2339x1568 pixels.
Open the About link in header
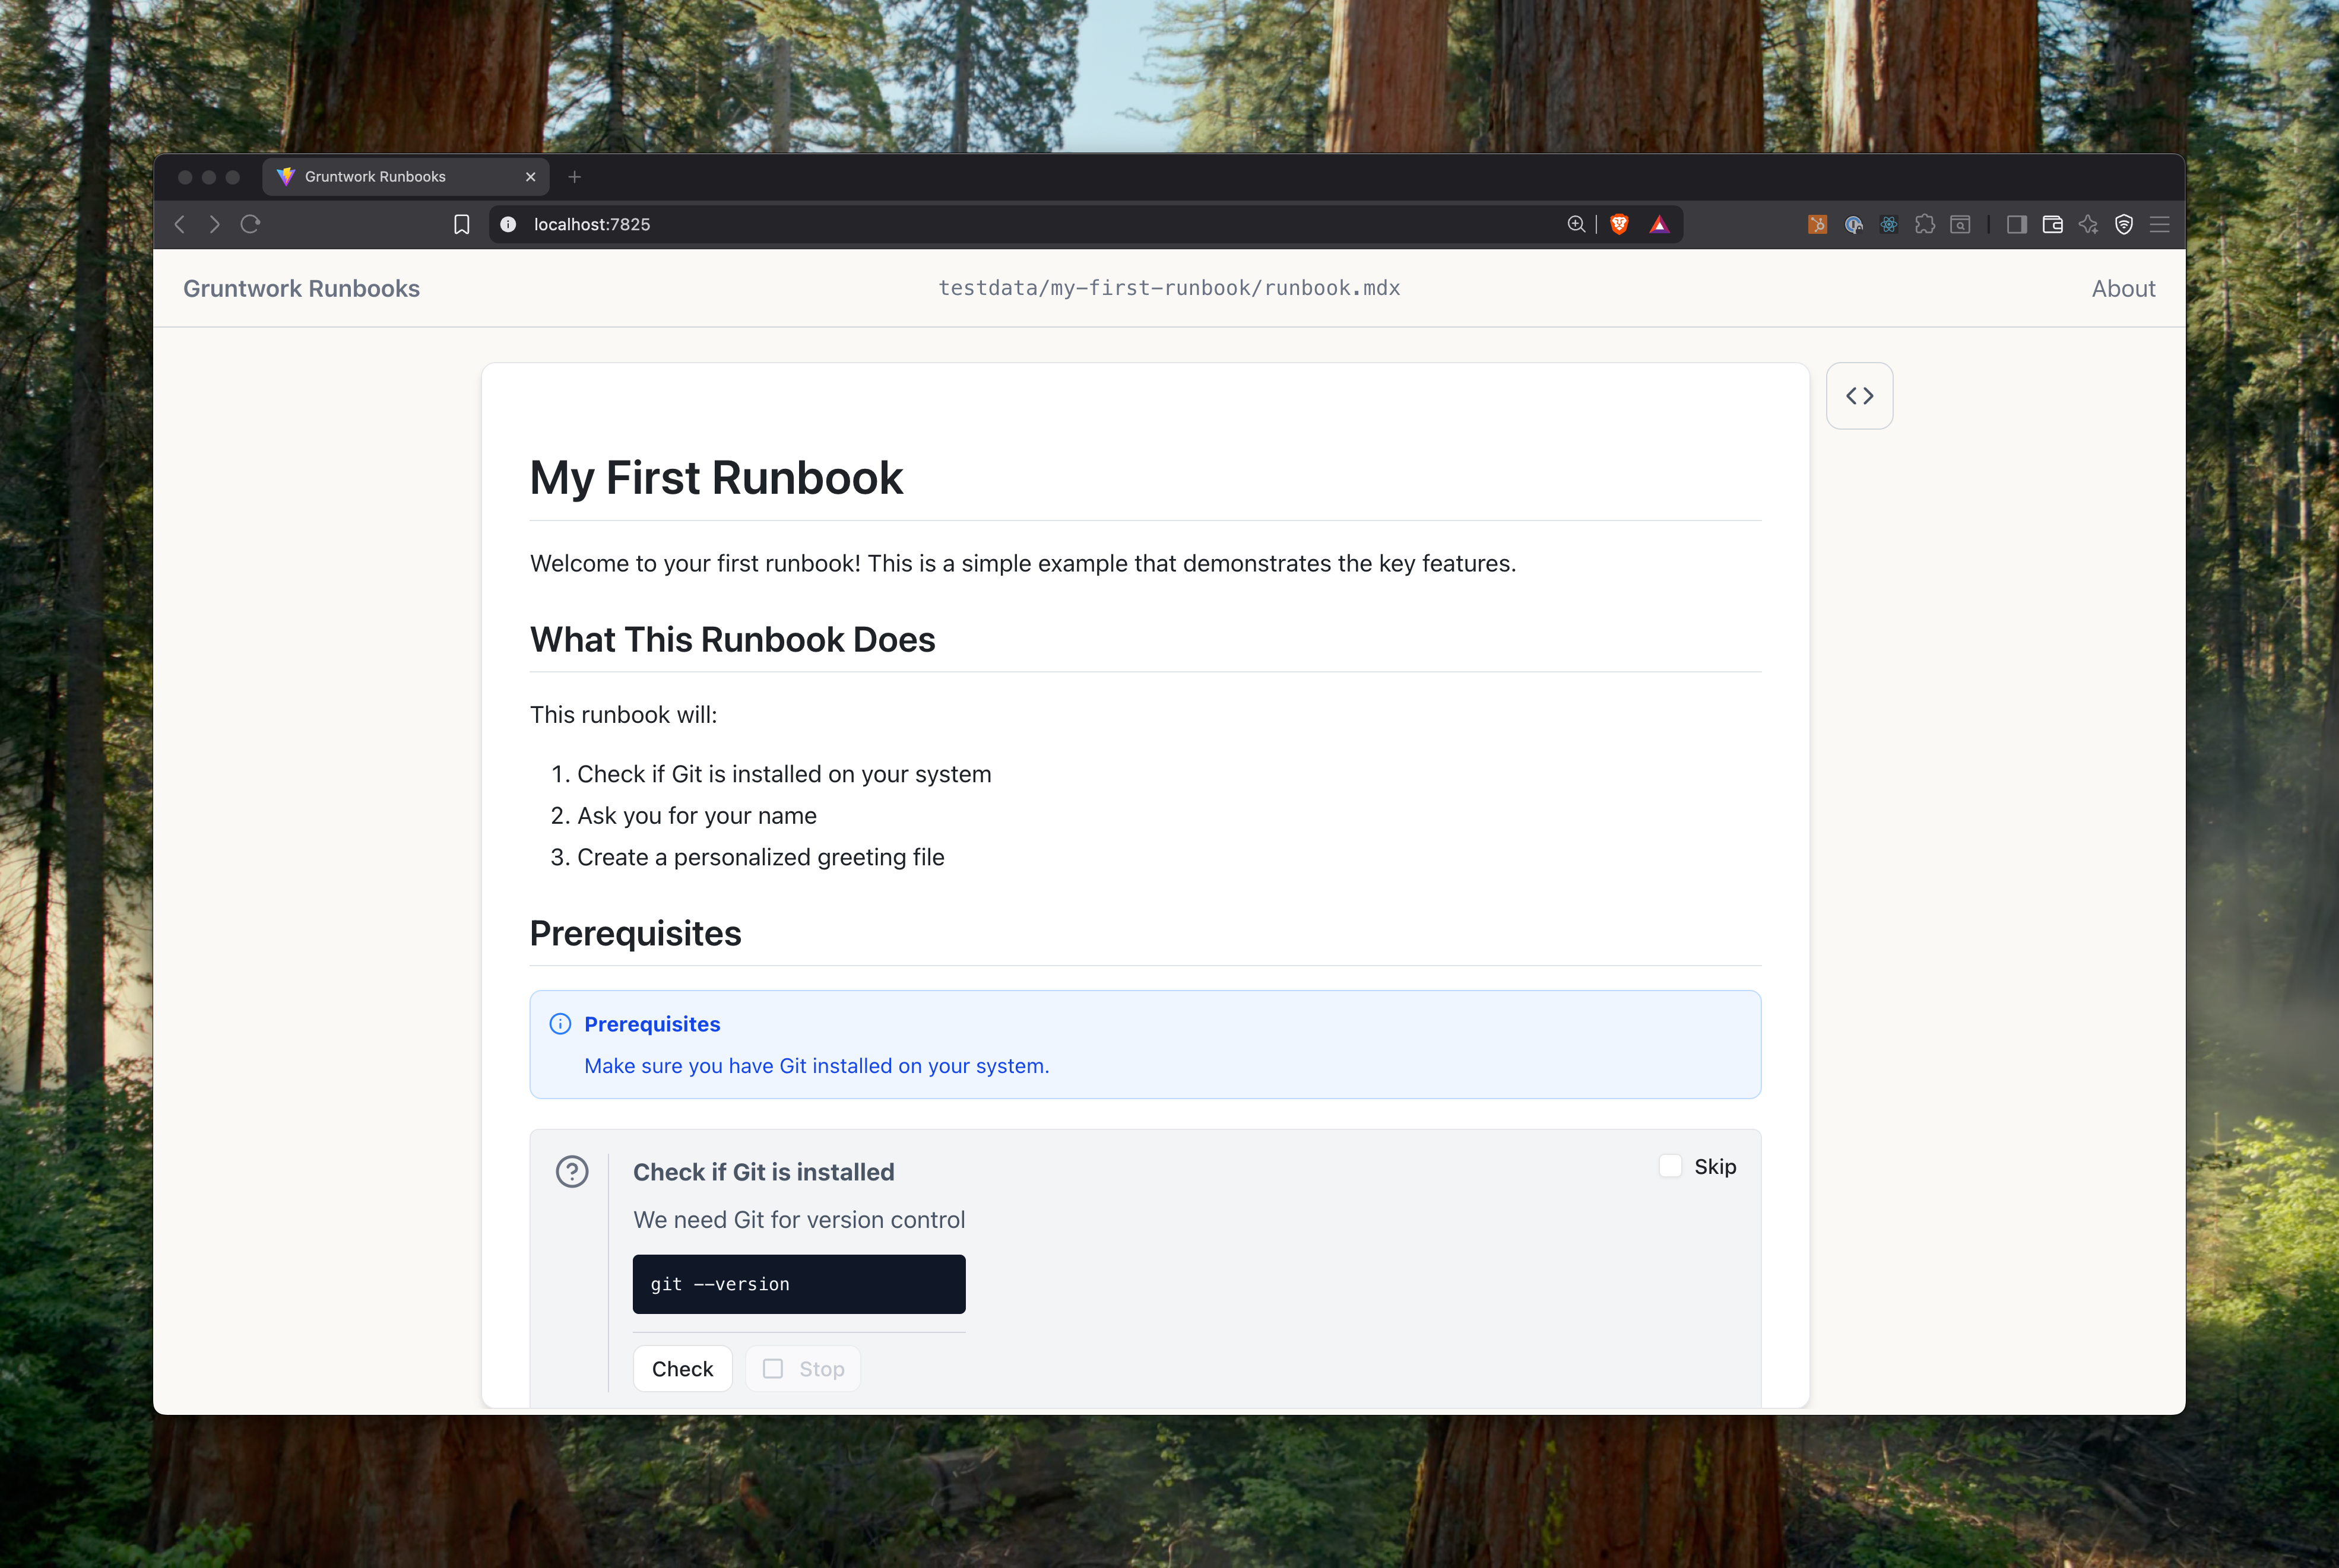pyautogui.click(x=2122, y=289)
